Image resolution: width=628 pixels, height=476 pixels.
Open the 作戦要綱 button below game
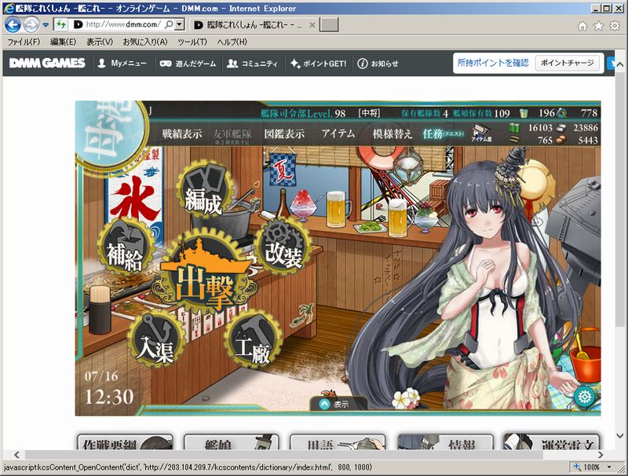125,441
